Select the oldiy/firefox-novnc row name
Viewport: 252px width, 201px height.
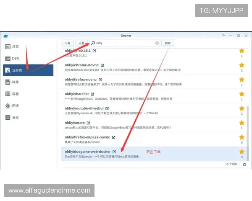point(81,80)
